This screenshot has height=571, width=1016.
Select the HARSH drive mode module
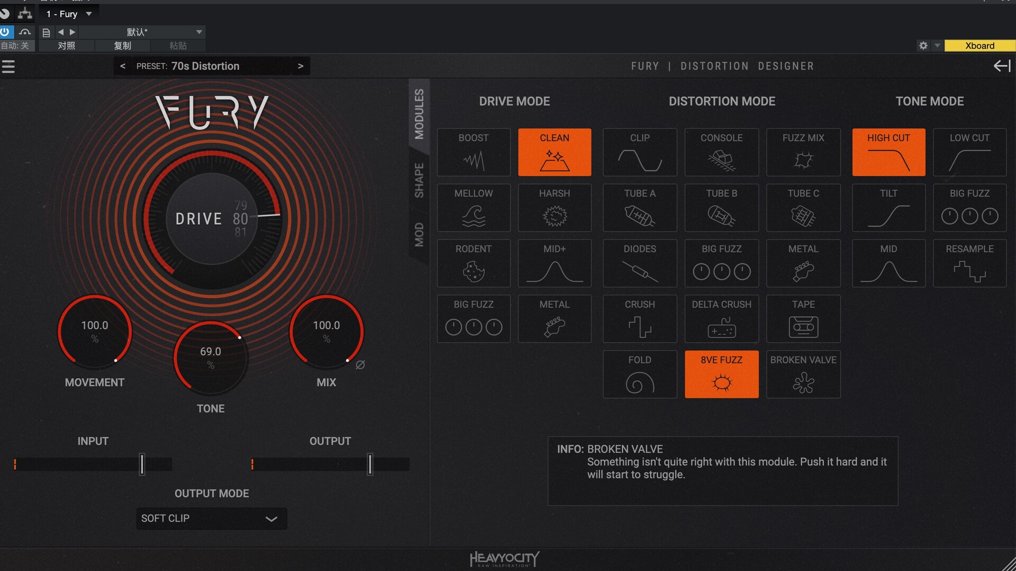[x=555, y=208]
